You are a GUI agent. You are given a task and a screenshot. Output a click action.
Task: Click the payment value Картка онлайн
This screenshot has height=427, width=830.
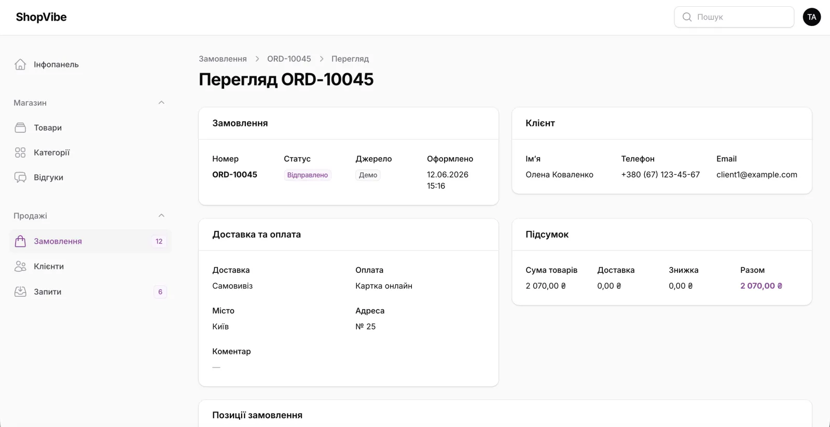[384, 286]
